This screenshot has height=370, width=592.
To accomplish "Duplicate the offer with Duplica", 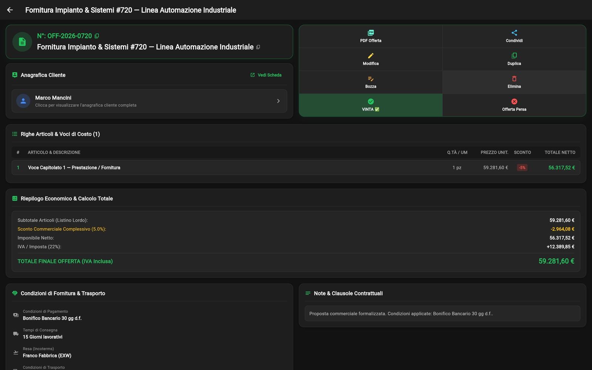I will pos(514,59).
